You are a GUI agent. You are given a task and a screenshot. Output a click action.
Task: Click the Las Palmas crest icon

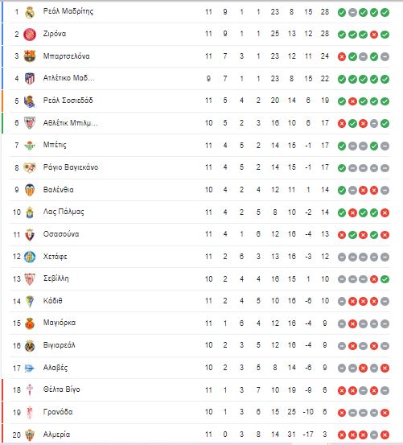click(x=30, y=212)
